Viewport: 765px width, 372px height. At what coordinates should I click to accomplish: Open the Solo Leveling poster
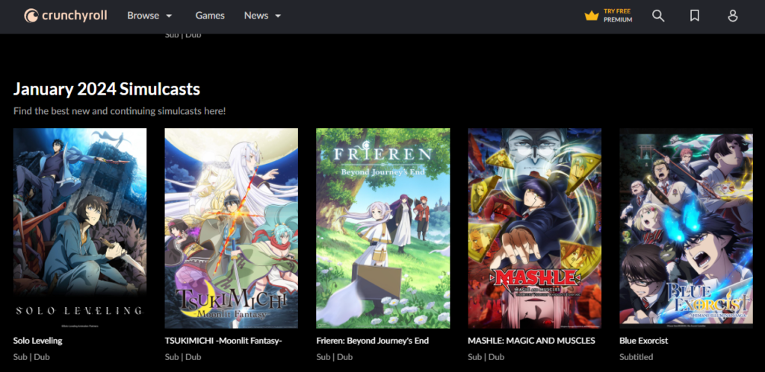[79, 228]
